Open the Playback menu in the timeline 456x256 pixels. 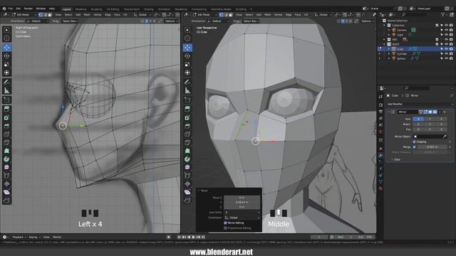(19, 237)
